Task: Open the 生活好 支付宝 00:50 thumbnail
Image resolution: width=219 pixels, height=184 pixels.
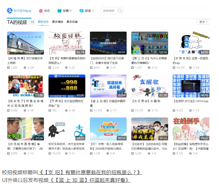Action: coord(191,86)
